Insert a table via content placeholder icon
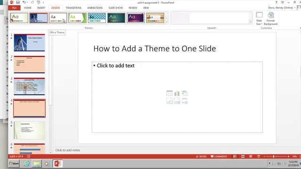This screenshot has width=301, height=169. [169, 93]
